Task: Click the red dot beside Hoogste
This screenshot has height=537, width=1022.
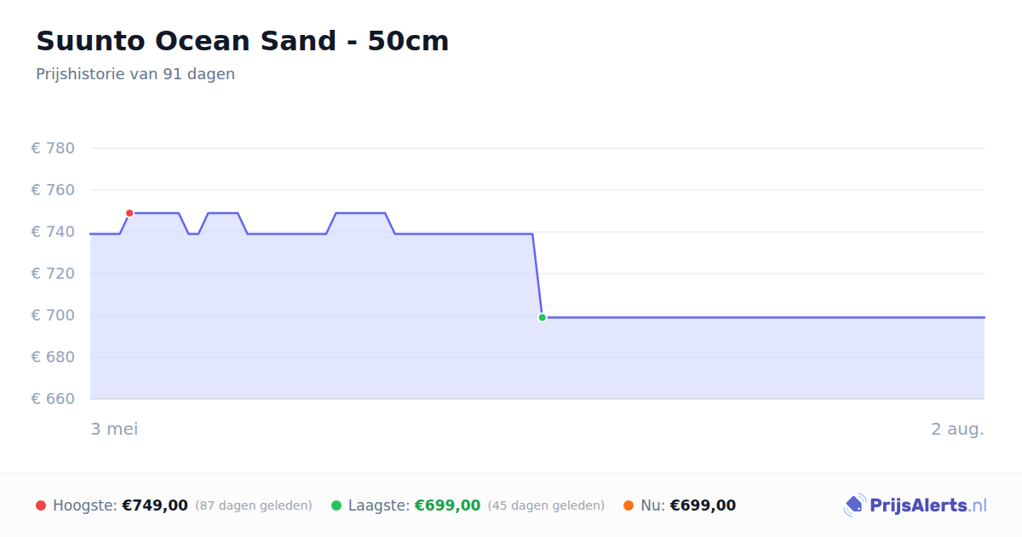Action: pos(41,505)
